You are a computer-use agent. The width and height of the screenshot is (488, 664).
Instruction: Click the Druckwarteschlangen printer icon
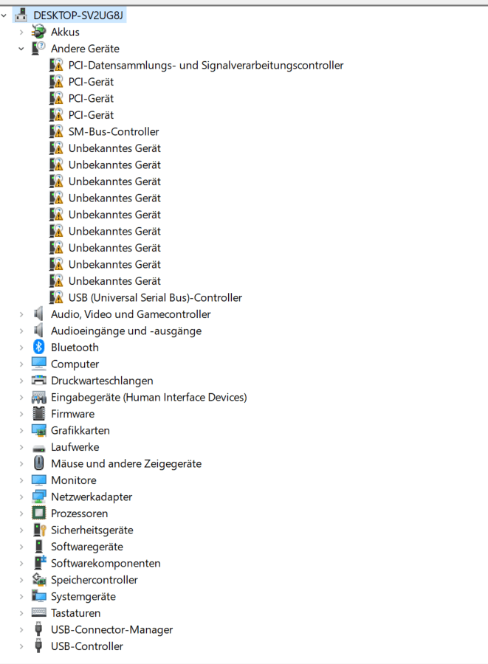pyautogui.click(x=38, y=380)
